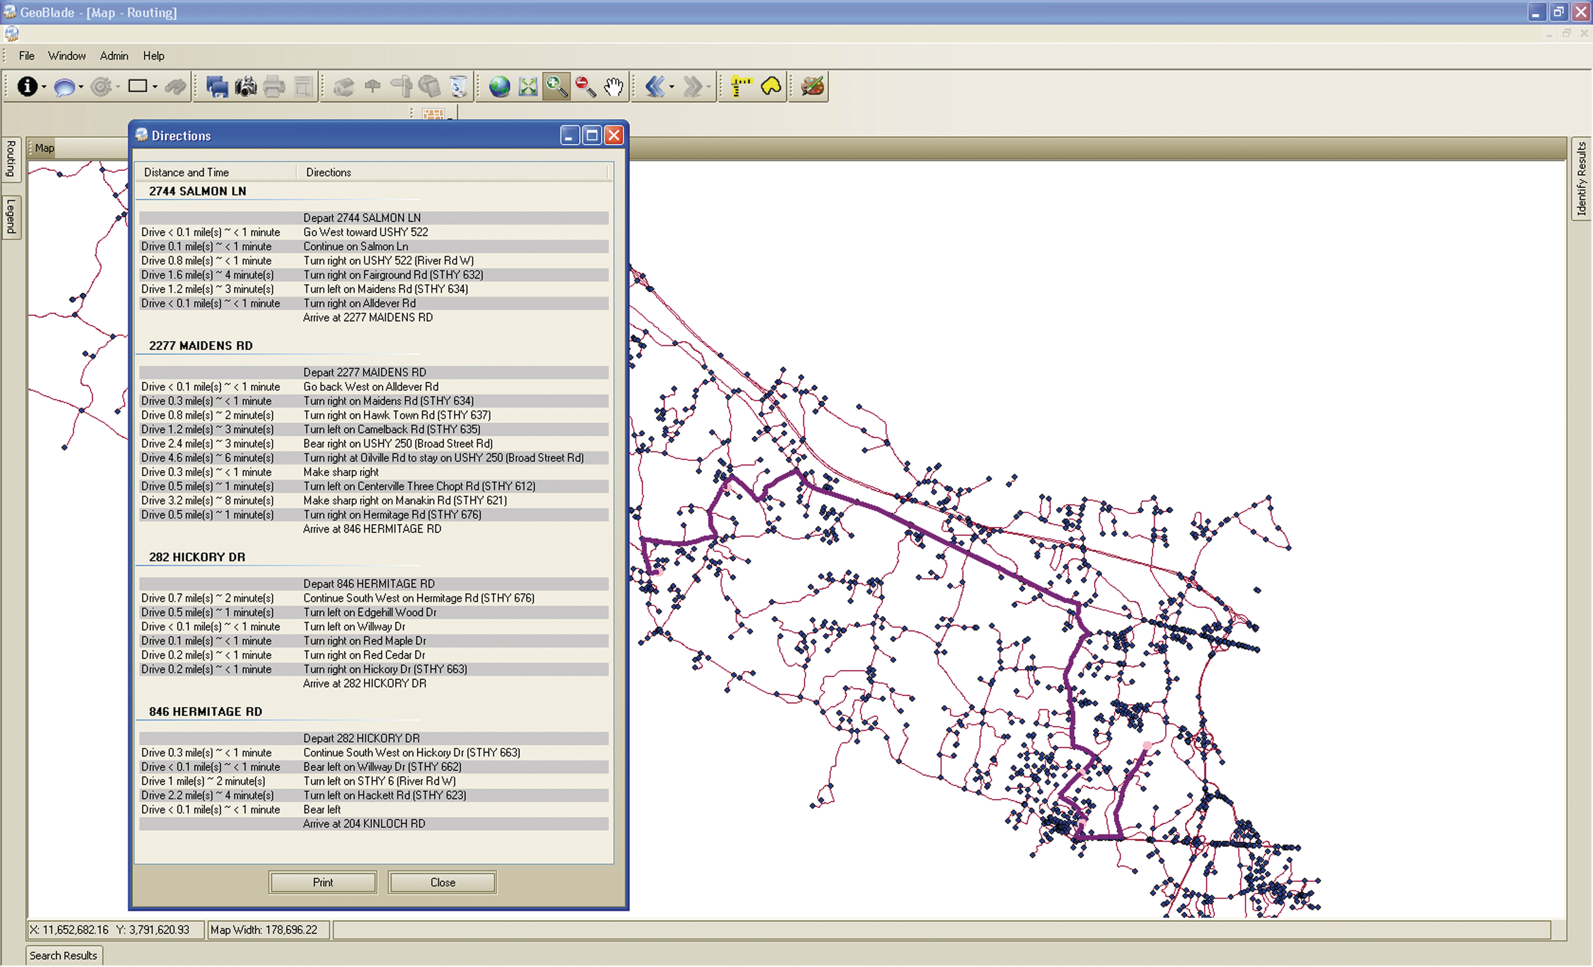The image size is (1593, 967).
Task: Switch to the Search Results tab
Action: coord(63,955)
